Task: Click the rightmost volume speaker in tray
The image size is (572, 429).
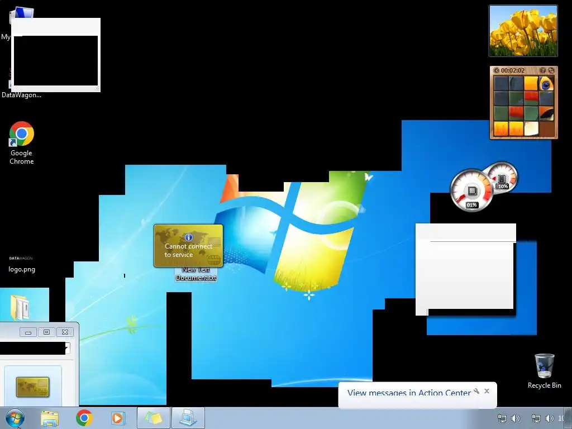Action: click(550, 418)
